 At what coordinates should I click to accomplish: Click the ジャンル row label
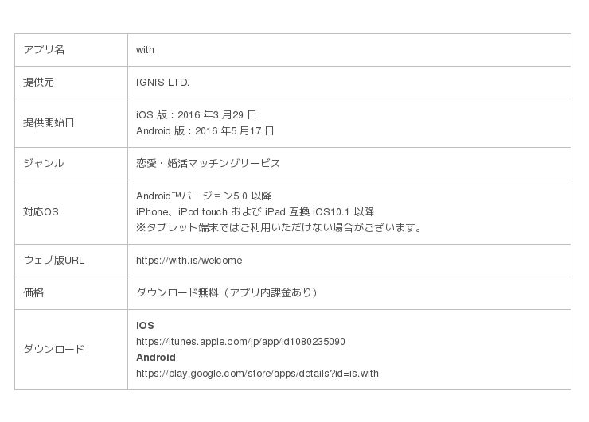(43, 164)
